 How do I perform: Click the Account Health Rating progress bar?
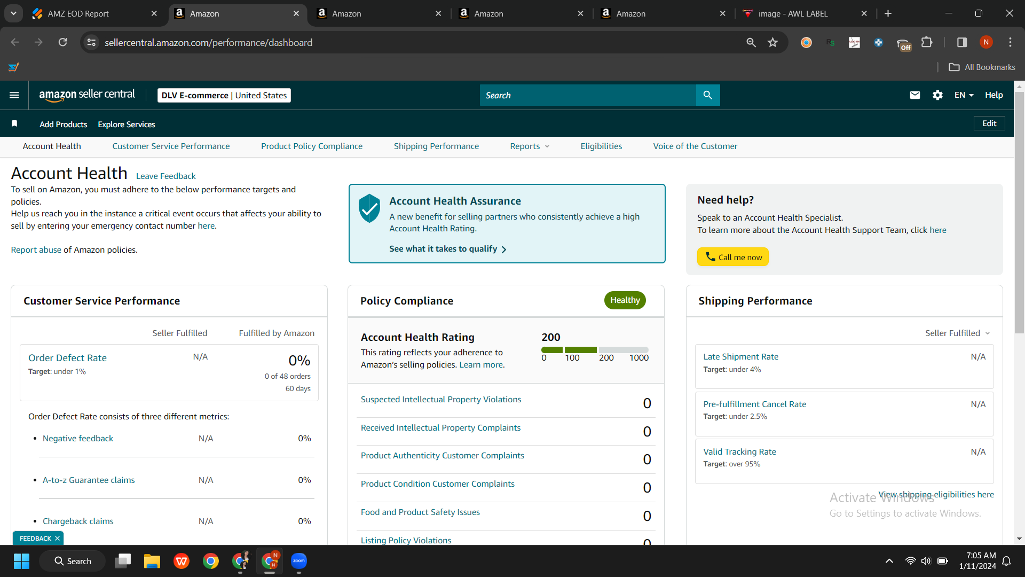[x=595, y=350]
